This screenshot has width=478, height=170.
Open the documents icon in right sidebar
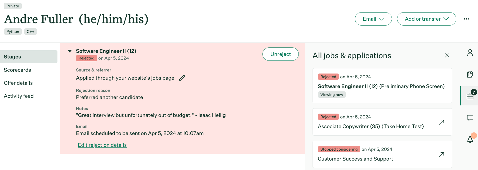click(470, 74)
